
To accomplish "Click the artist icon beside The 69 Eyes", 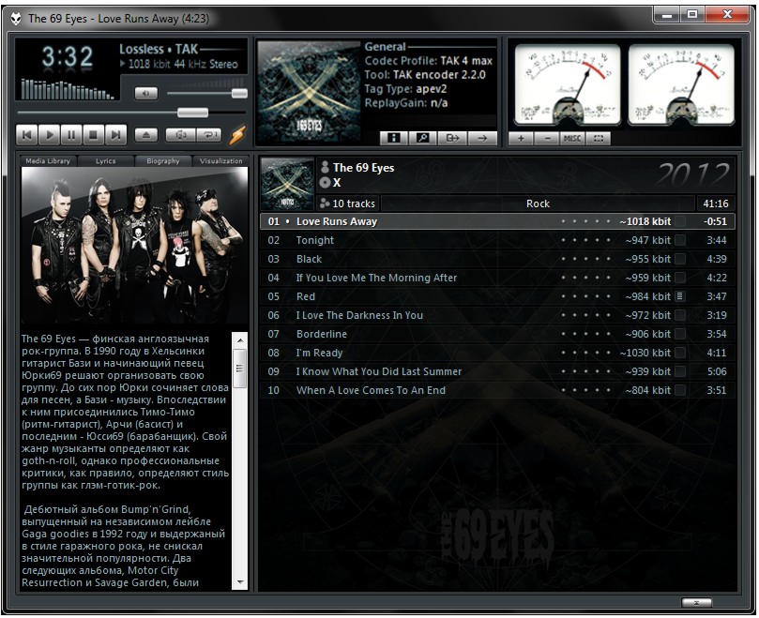I will coord(326,168).
